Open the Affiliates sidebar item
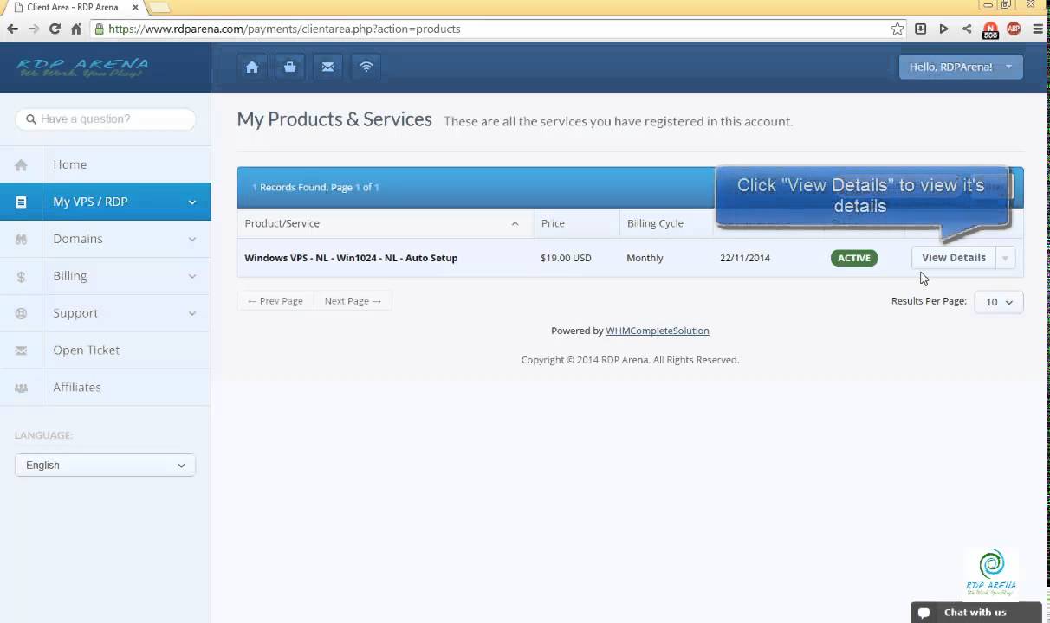 [105, 388]
